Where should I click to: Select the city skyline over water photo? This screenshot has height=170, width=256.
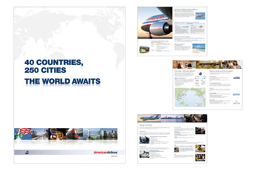(x=172, y=118)
